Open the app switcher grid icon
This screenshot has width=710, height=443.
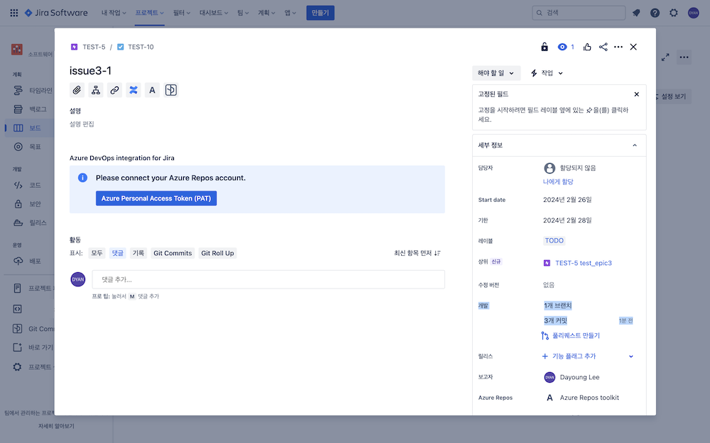click(x=14, y=13)
